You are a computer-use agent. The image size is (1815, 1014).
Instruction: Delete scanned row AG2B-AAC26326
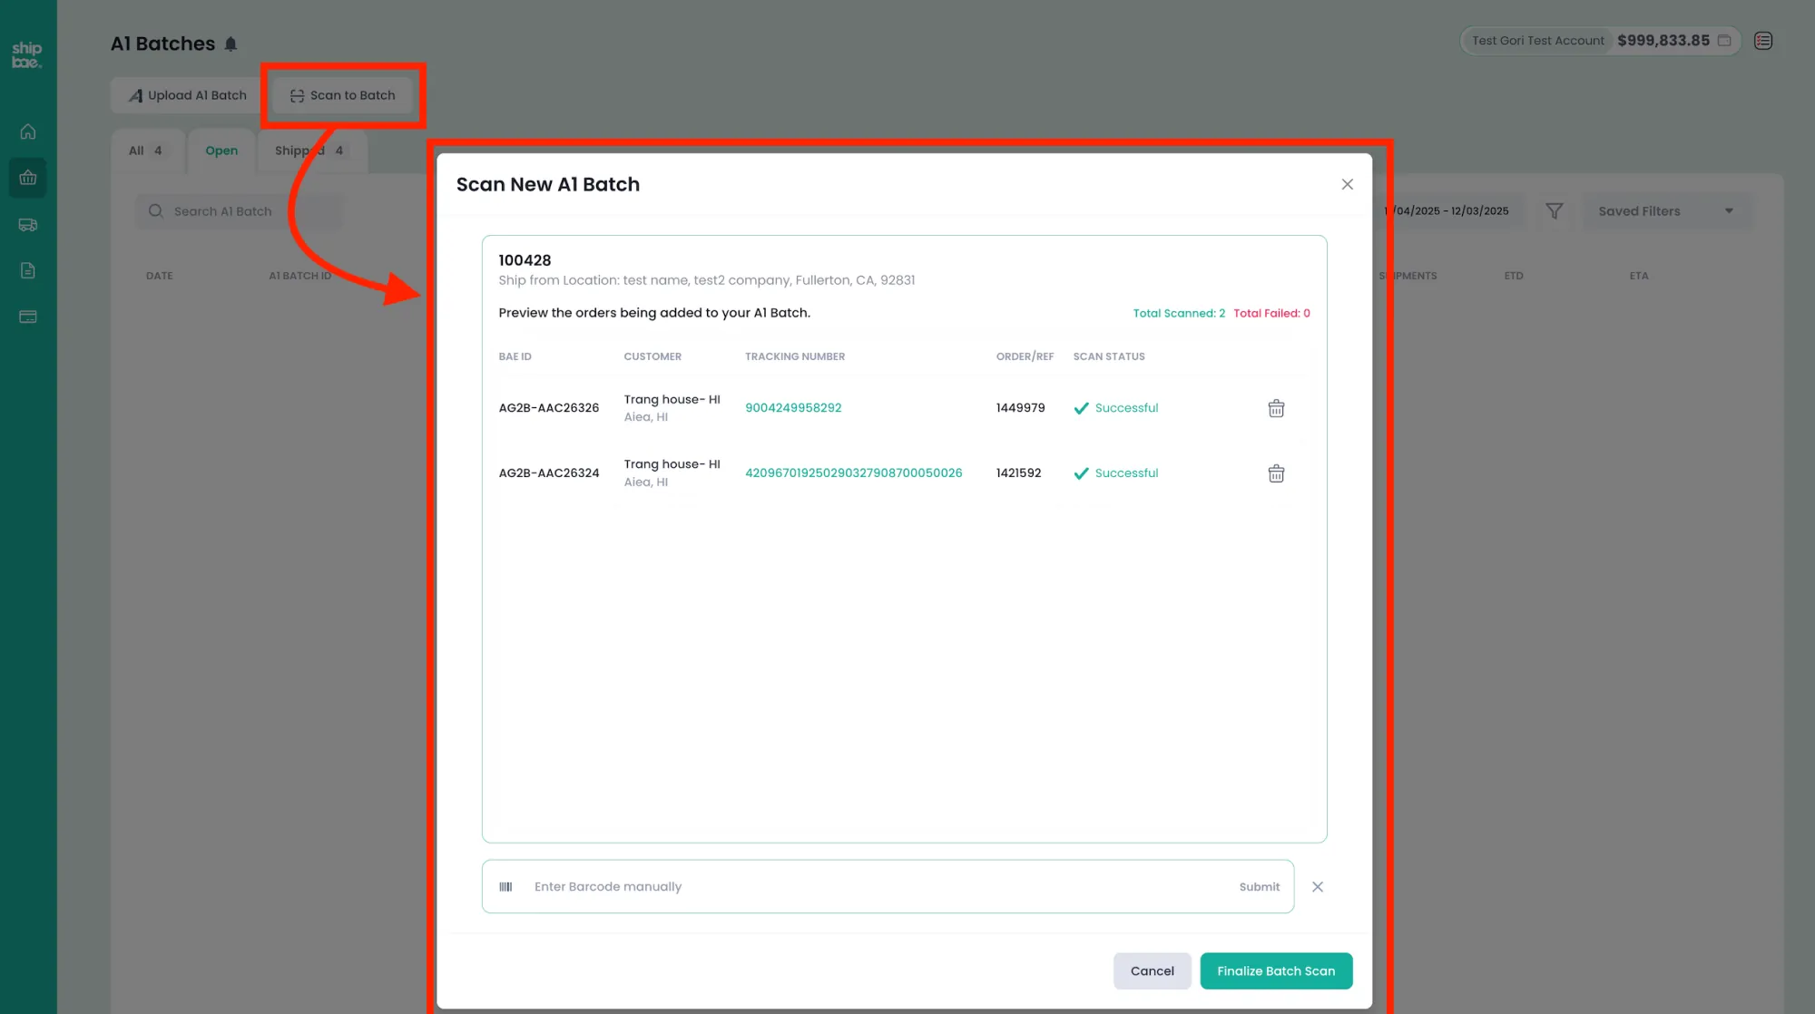1276,408
